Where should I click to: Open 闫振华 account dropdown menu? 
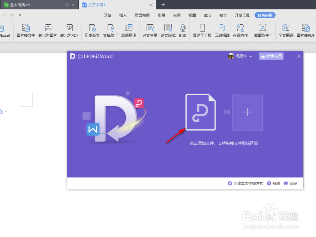point(251,57)
